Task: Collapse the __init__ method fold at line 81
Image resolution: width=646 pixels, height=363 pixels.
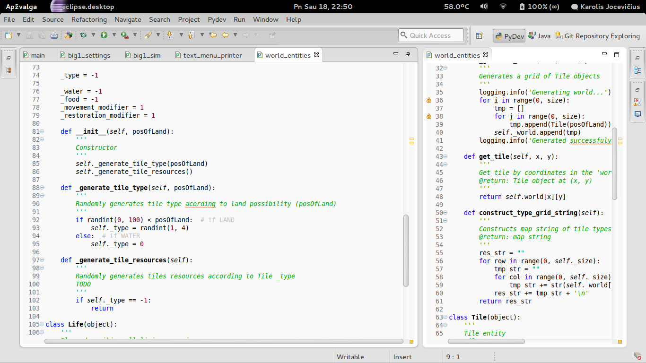Action: tap(42, 132)
